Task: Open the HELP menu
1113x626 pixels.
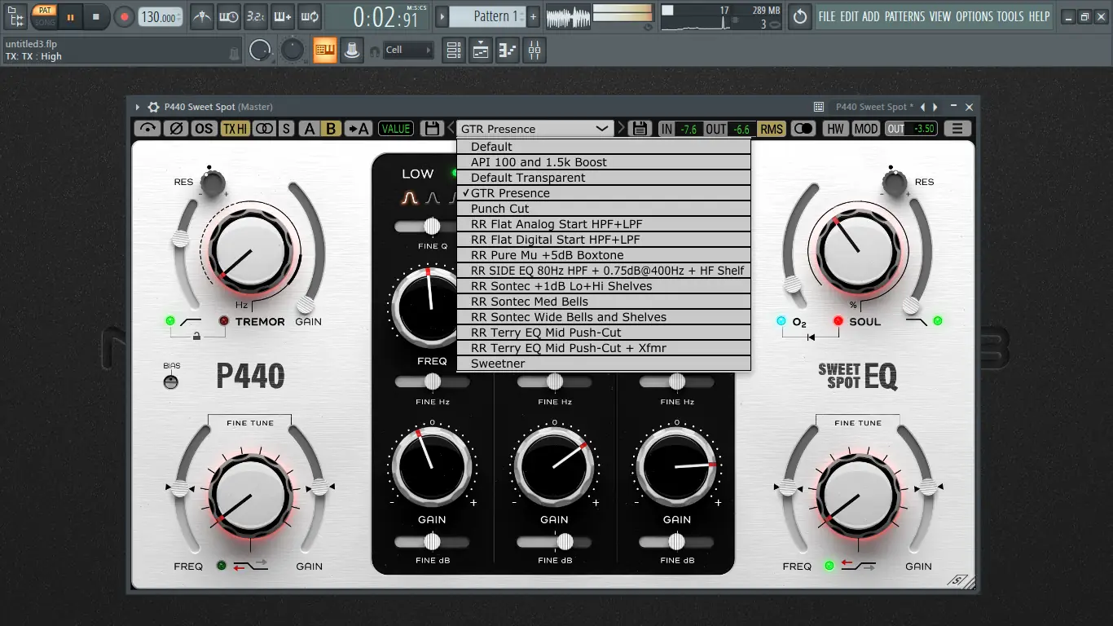Action: coord(1039,16)
